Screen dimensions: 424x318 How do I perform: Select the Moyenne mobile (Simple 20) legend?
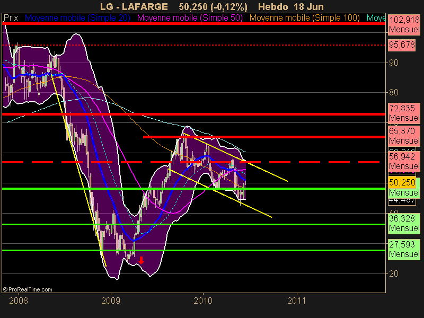tap(77, 18)
